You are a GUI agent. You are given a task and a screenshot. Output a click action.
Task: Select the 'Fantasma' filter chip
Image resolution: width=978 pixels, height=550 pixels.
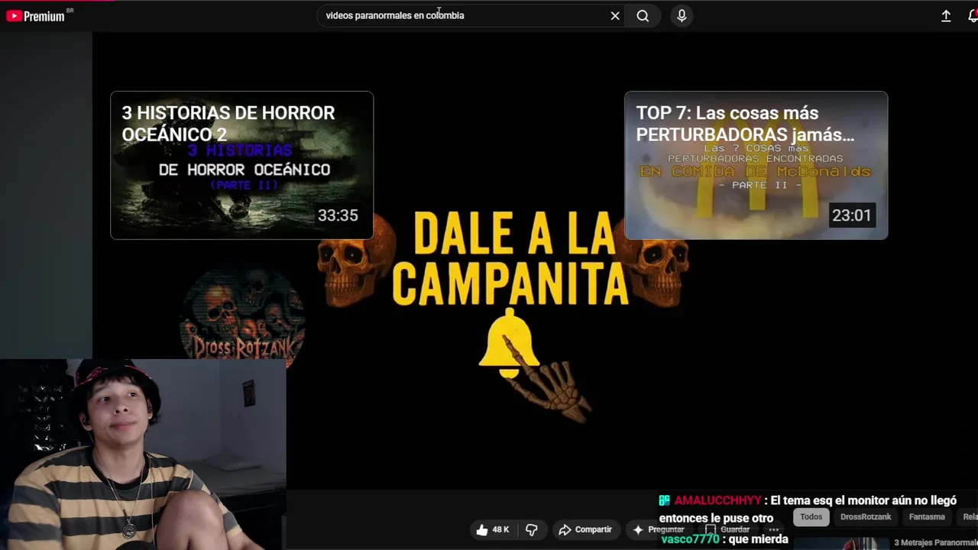[x=927, y=517]
